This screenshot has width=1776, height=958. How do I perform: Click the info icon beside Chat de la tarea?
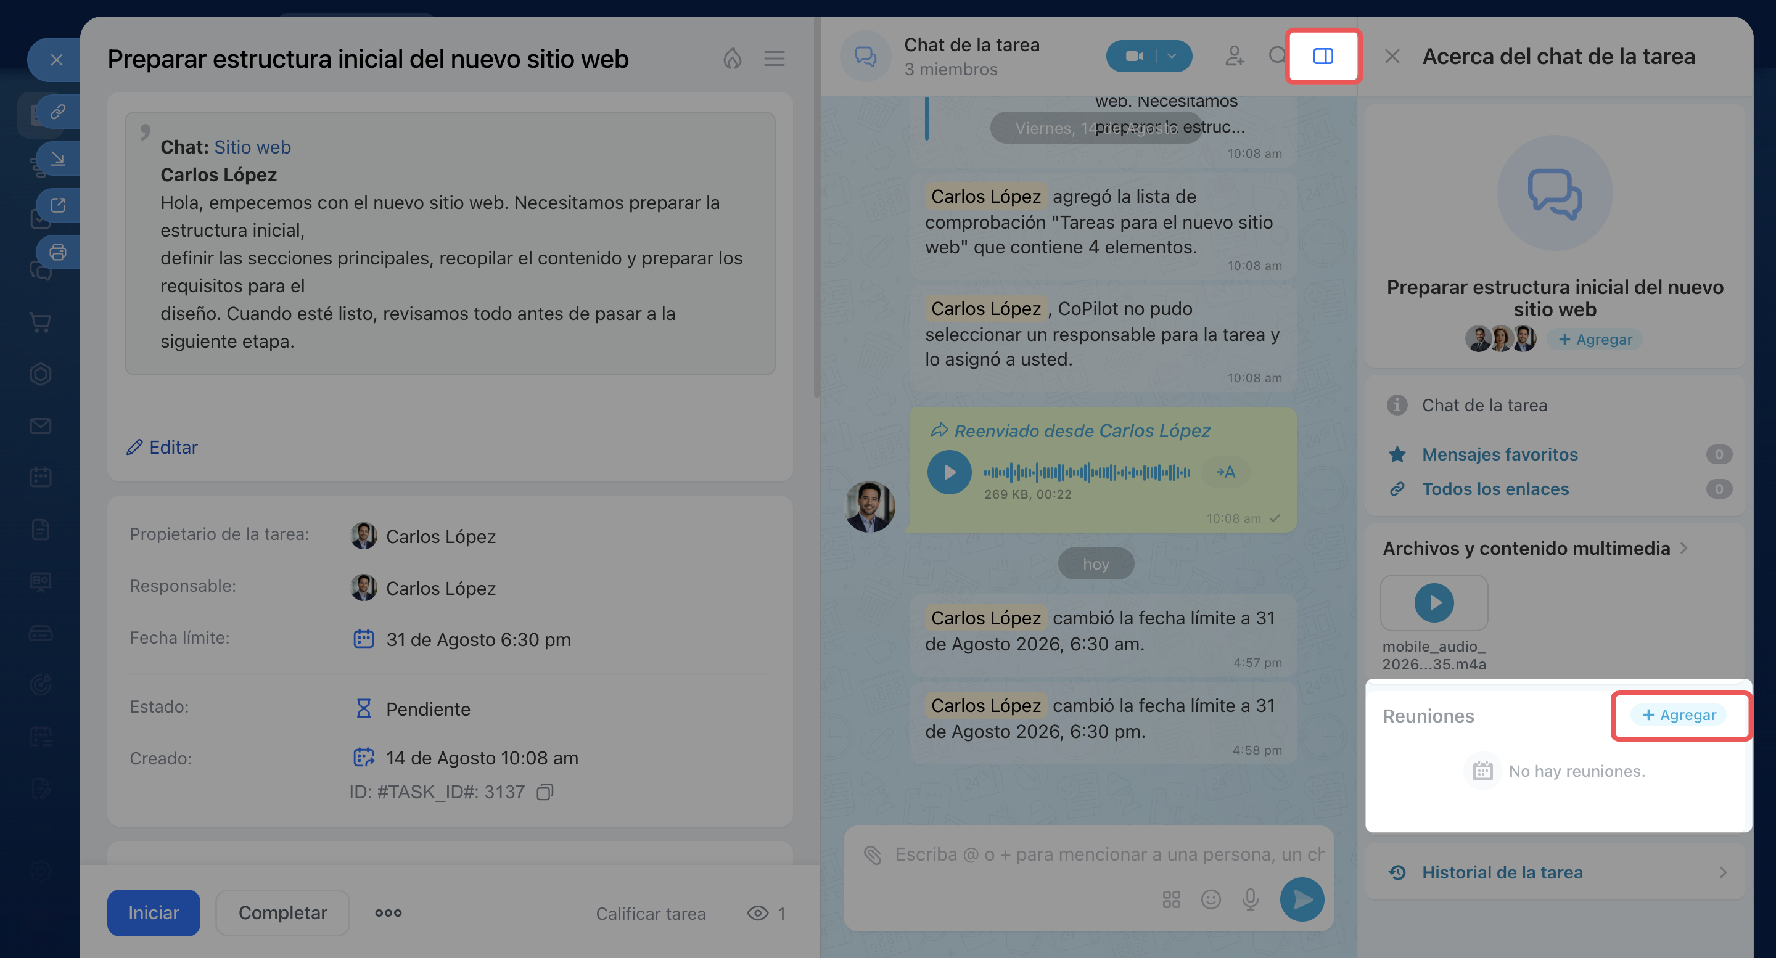pos(1397,405)
